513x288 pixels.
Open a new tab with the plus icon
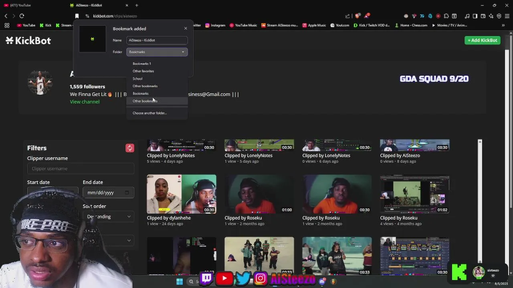pos(137,5)
